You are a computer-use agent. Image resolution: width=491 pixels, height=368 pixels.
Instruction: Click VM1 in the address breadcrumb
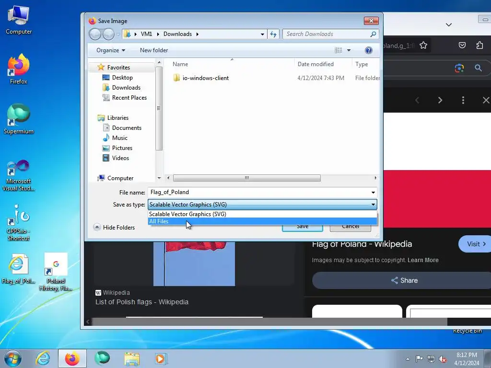(x=146, y=34)
